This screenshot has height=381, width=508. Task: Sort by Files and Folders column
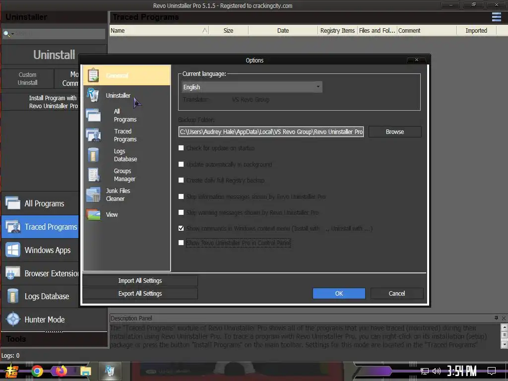(377, 30)
